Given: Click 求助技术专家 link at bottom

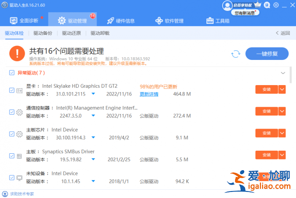Looking at the screenshot, I should click(22, 194).
